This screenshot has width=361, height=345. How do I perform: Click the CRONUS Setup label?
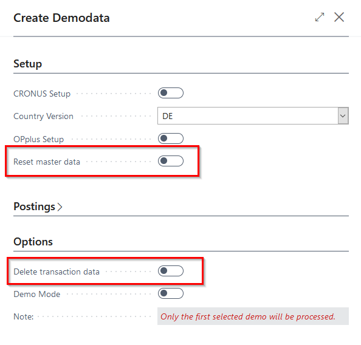tap(42, 94)
